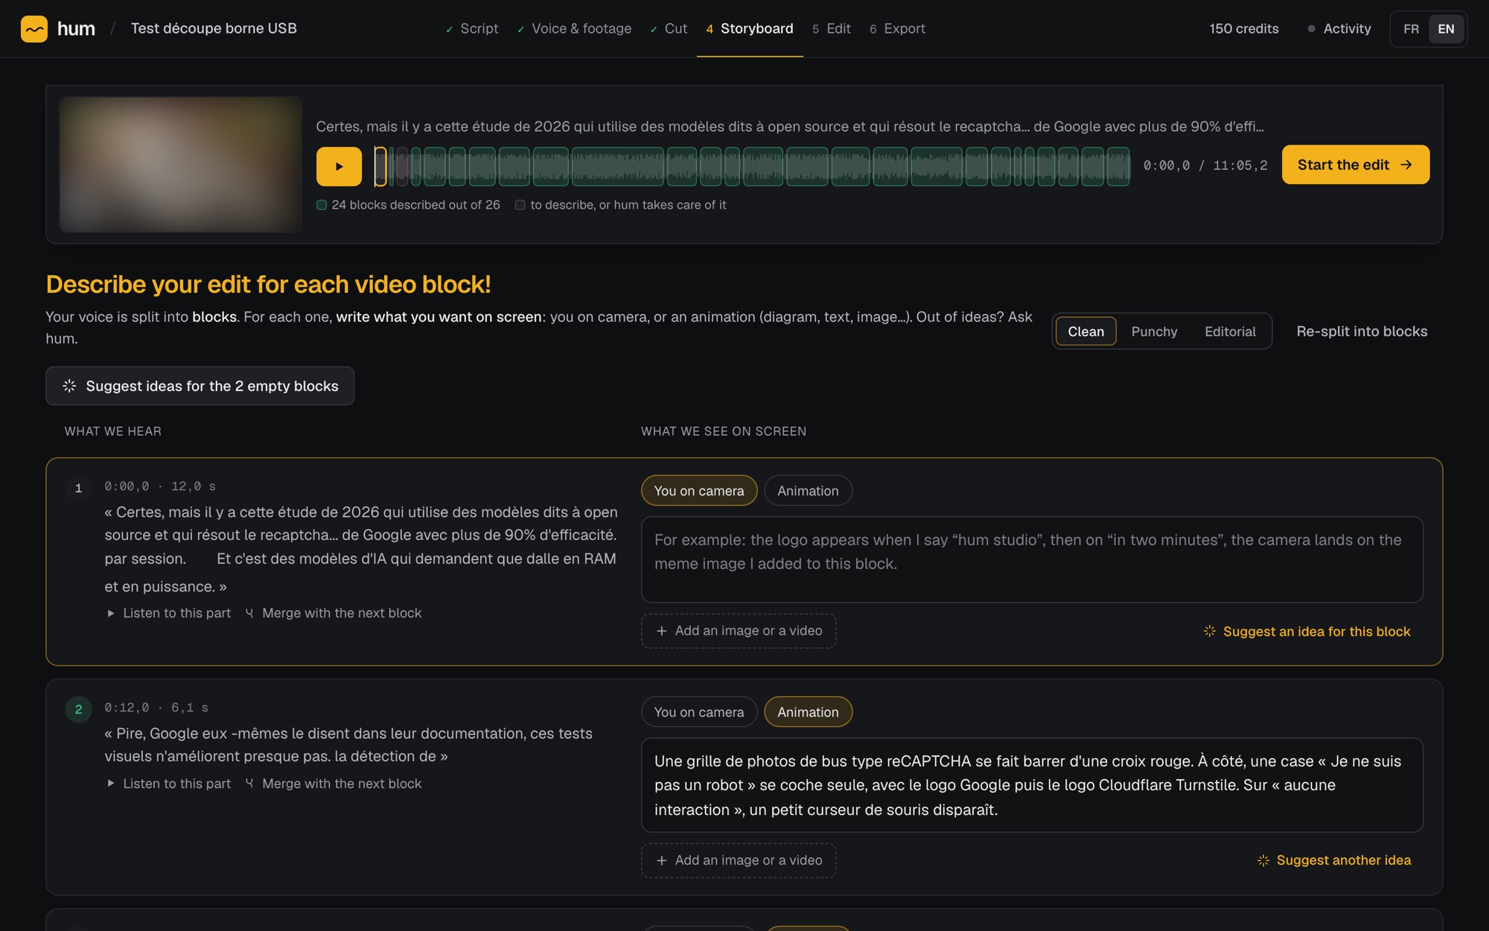Select You on camera for block 1

click(x=699, y=491)
